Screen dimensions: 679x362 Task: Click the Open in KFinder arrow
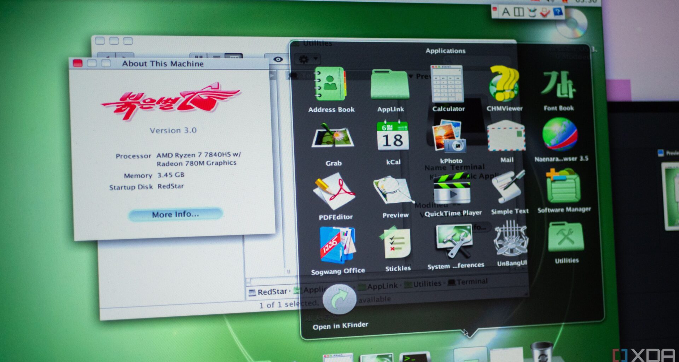coord(339,299)
